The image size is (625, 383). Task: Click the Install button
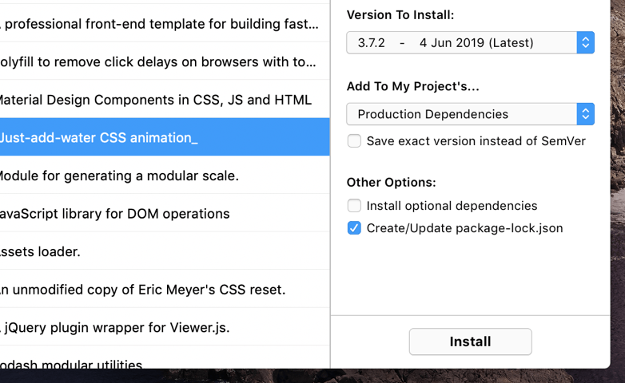(x=470, y=342)
